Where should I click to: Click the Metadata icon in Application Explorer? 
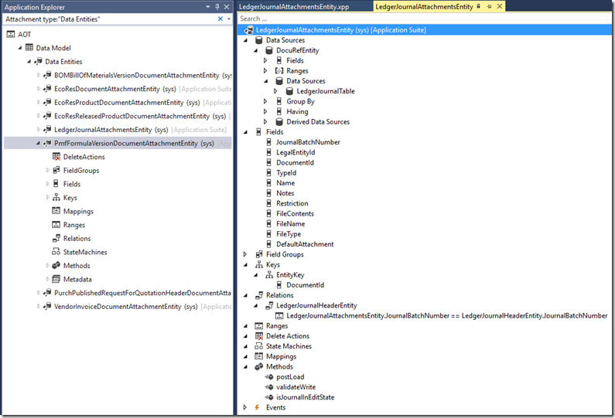pyautogui.click(x=56, y=279)
